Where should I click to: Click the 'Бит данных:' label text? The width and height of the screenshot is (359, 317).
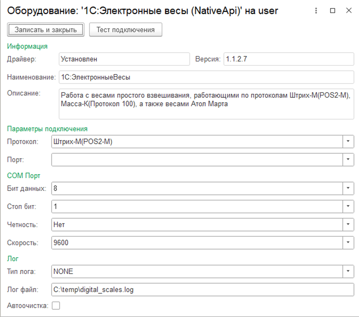pos(27,188)
